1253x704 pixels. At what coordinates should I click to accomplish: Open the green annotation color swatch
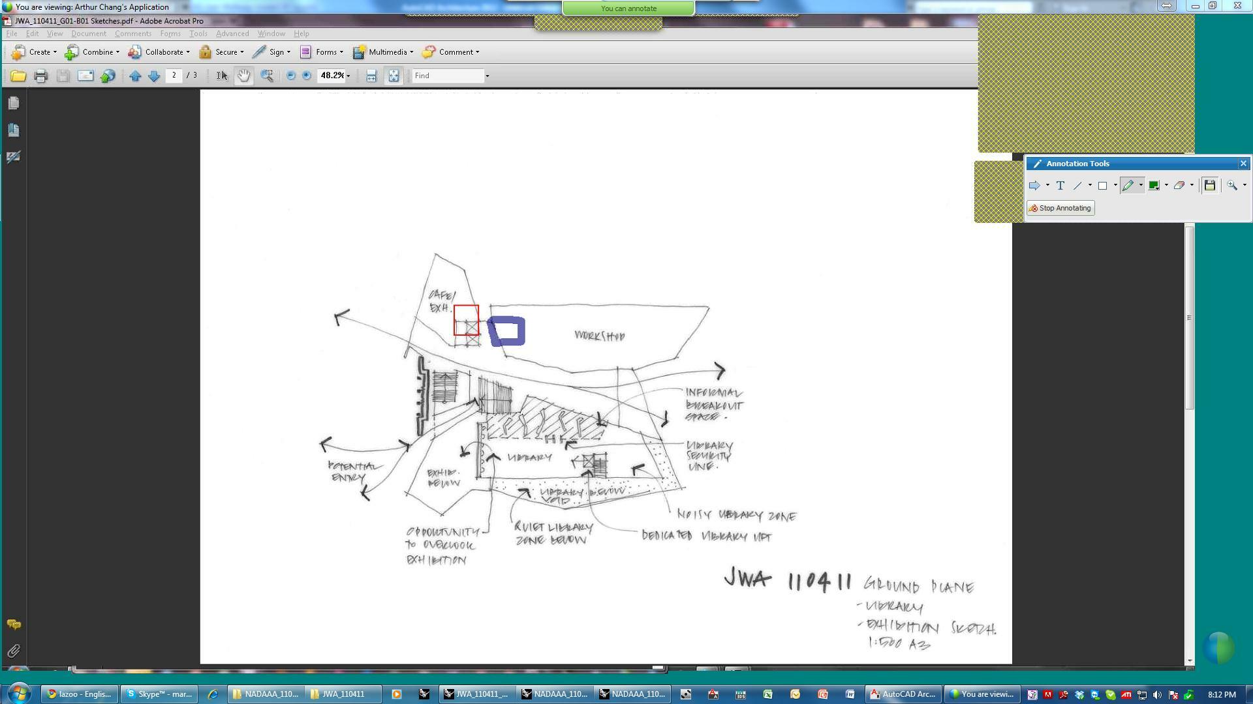(1154, 186)
